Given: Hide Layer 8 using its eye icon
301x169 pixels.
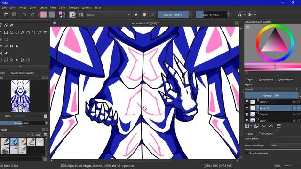Looking at the screenshot, I should (247, 115).
